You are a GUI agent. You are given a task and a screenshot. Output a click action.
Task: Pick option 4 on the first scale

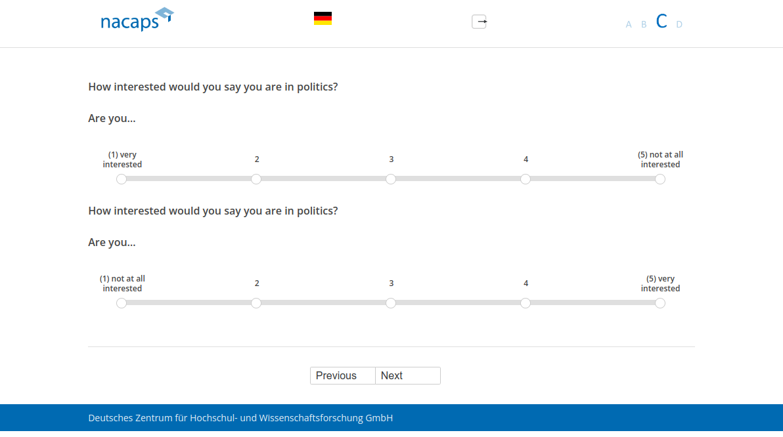point(526,179)
